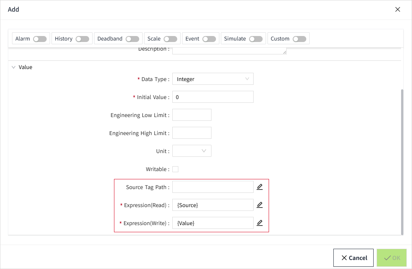
Task: Enable the Scale toggle
Action: [x=170, y=39]
